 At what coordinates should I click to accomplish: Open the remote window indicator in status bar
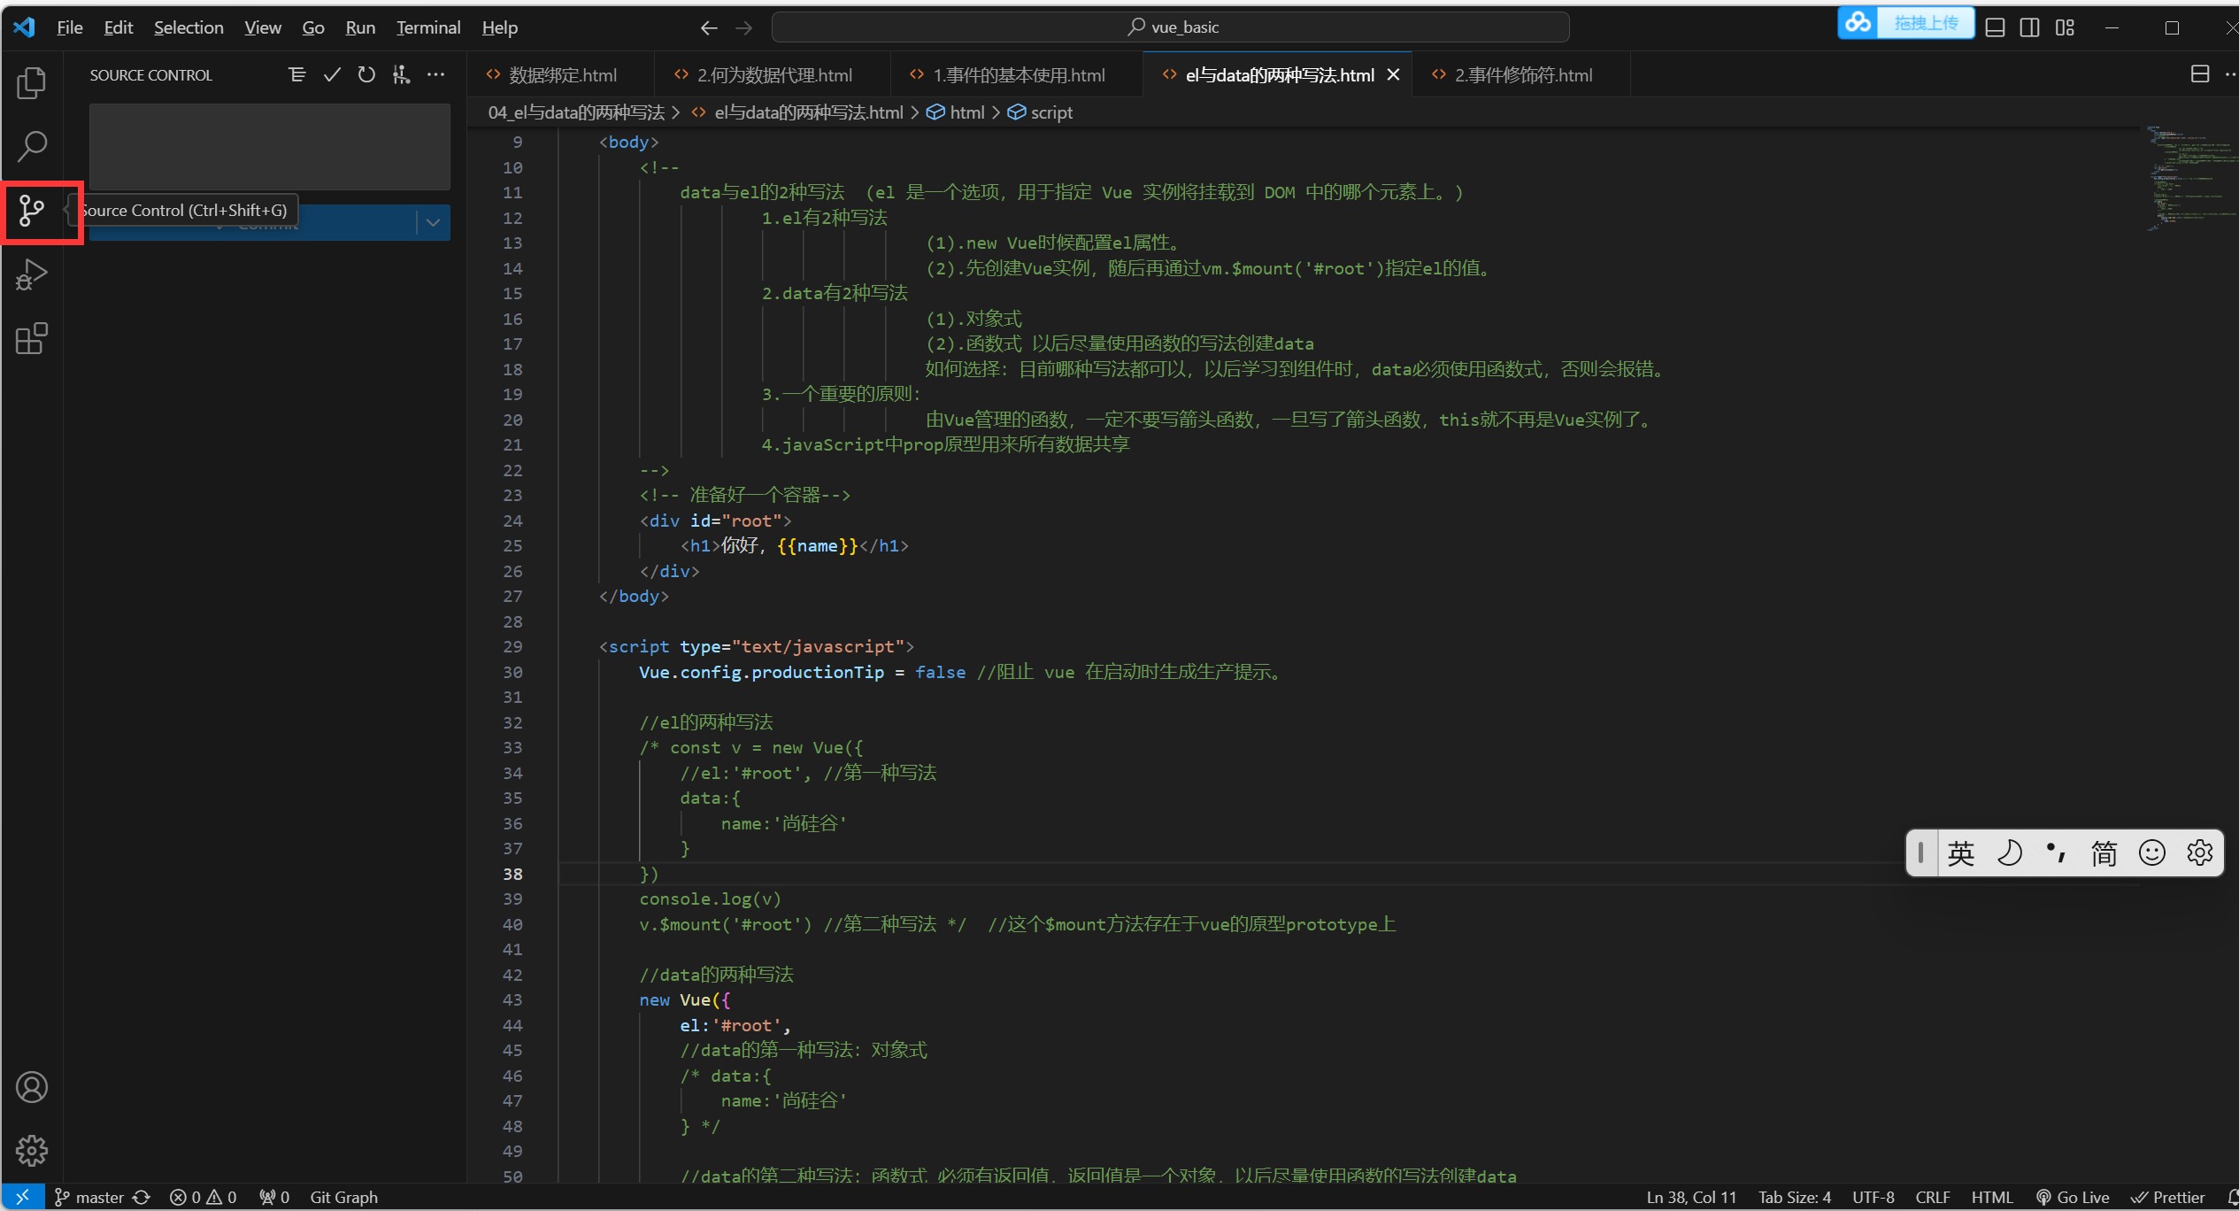click(x=23, y=1197)
